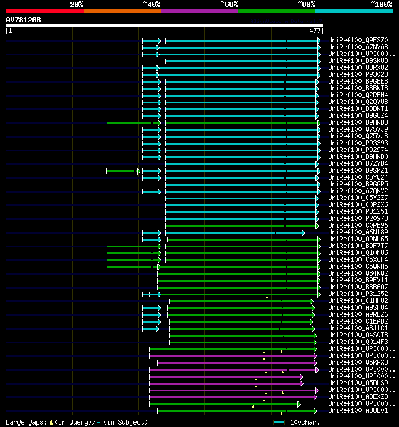Click the UniRef100_A4S0T8 row label
The width and height of the screenshot is (399, 427).
(x=358, y=335)
